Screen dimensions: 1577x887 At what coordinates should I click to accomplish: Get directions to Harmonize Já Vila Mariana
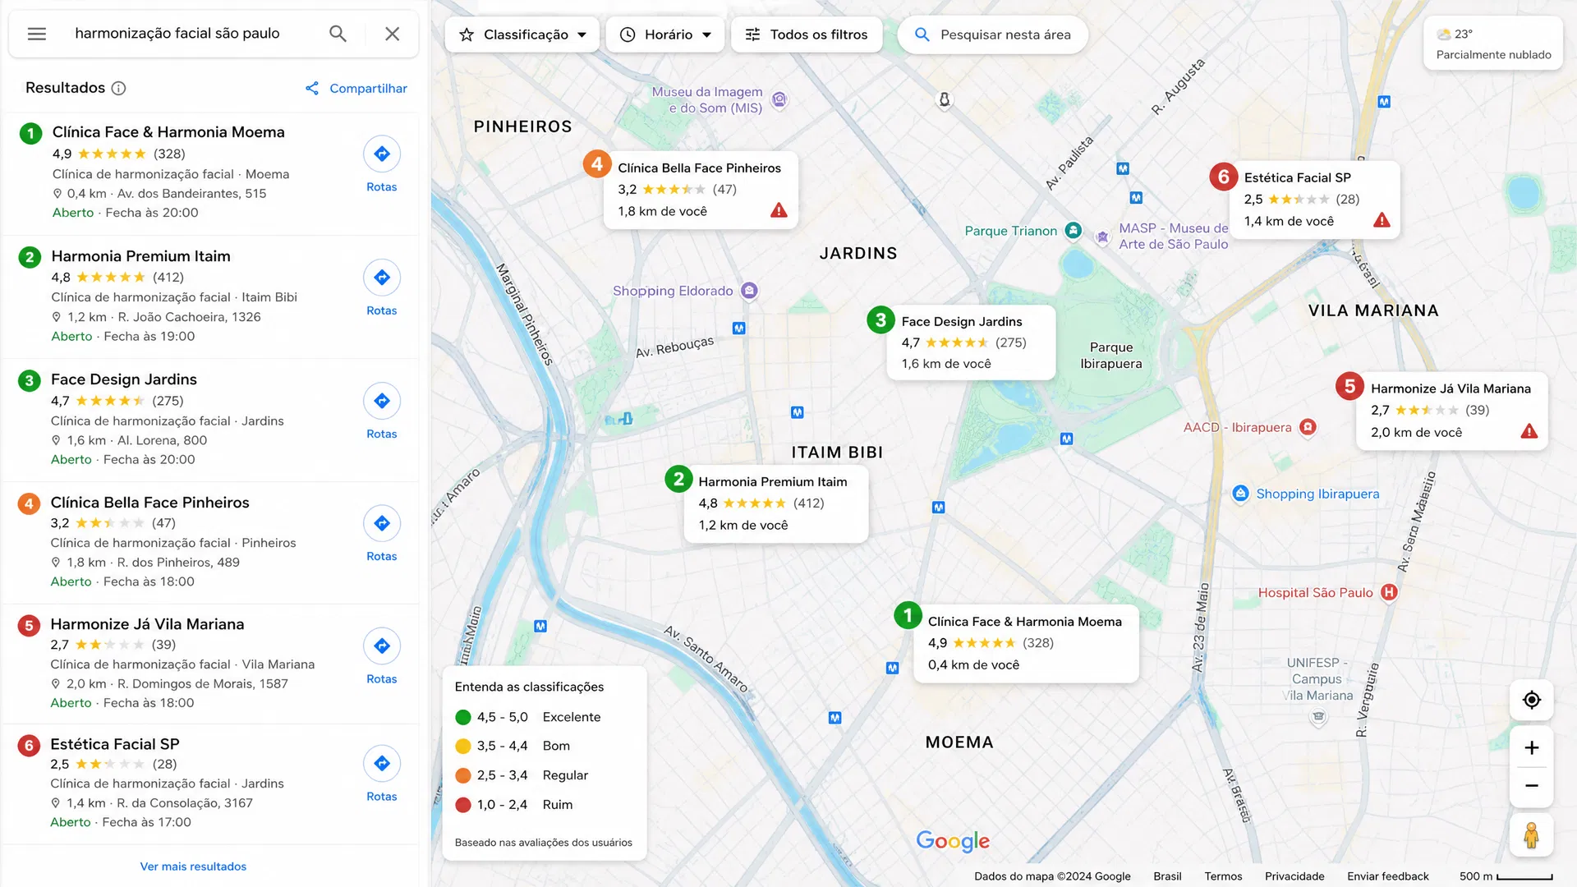382,646
